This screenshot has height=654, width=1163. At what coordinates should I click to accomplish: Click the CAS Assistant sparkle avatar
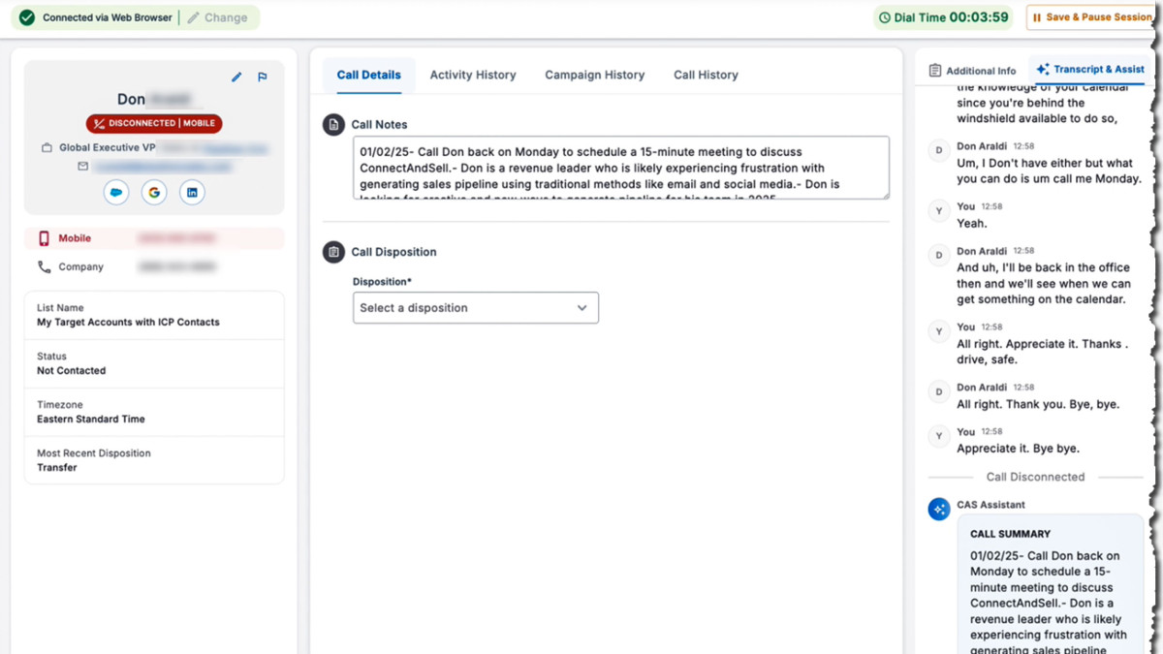pyautogui.click(x=938, y=509)
